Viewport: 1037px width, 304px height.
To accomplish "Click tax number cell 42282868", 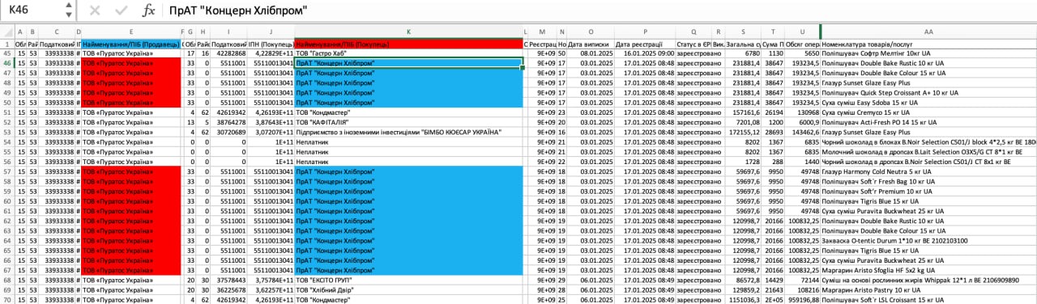I will [228, 53].
